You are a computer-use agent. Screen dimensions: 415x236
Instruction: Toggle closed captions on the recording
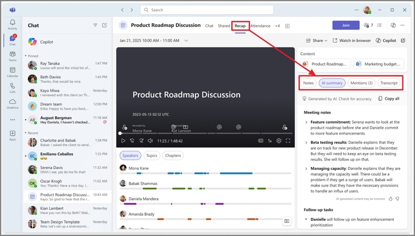[x=260, y=141]
